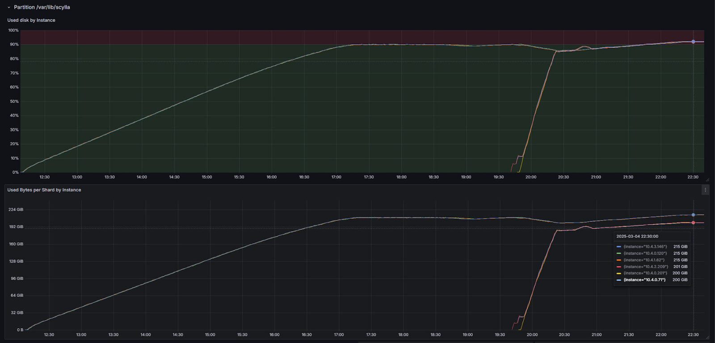This screenshot has height=343, width=715.
Task: Click the 50% label on the Used disk axis
Action: click(14, 102)
